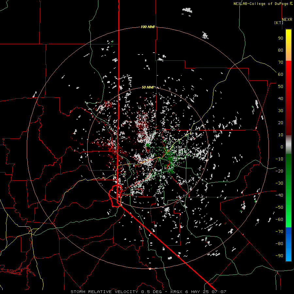The height and width of the screenshot is (294, 294).
Task: Click the -30 value on velocity scale
Action: click(279, 183)
